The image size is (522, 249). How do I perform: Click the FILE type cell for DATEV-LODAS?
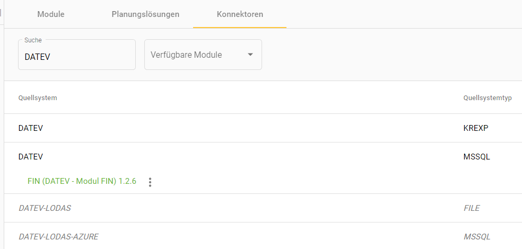(x=472, y=208)
